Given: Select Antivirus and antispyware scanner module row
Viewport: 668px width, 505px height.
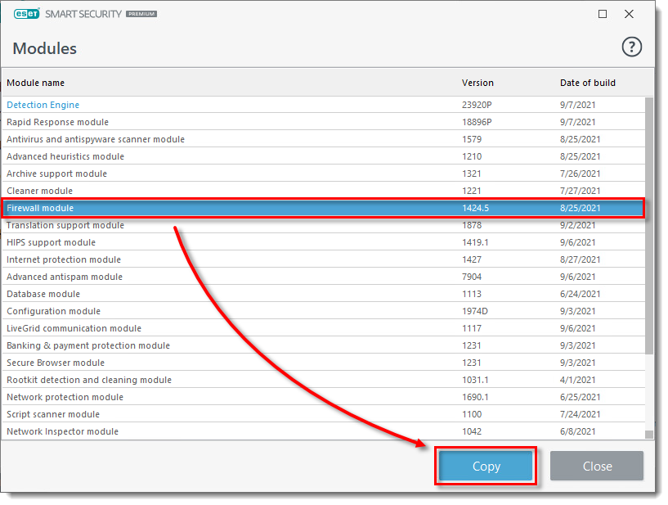Looking at the screenshot, I should click(324, 139).
